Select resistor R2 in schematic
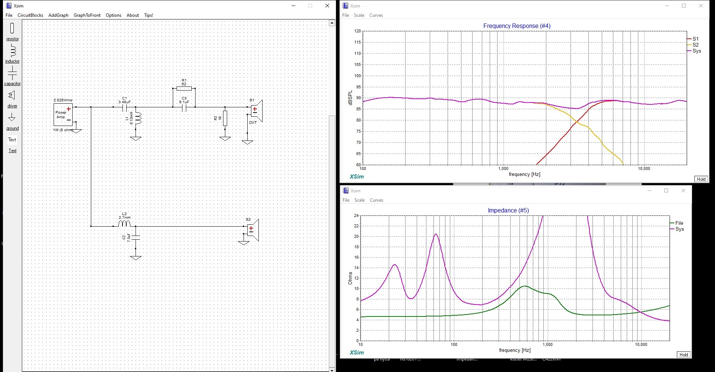 pyautogui.click(x=225, y=118)
